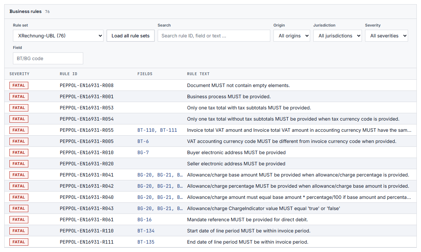Click the VAT accounting currency code rule text
The image size is (421, 252).
tap(292, 141)
